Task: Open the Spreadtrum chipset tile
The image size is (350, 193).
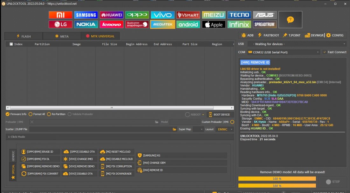Action: coord(265,24)
